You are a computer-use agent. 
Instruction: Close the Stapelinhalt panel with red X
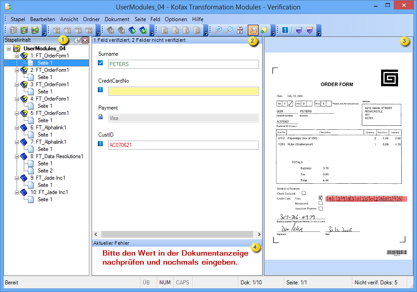pyautogui.click(x=85, y=40)
